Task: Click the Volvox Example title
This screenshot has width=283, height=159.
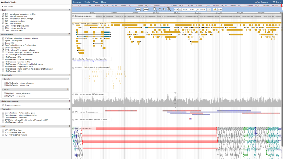Action: coord(261,2)
